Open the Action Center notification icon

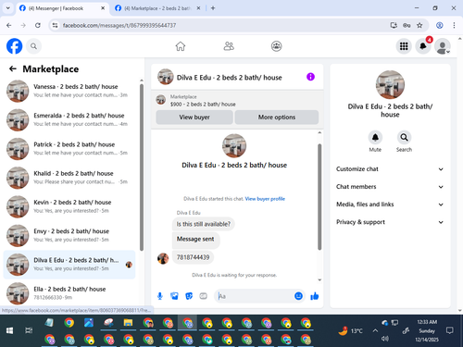click(450, 330)
